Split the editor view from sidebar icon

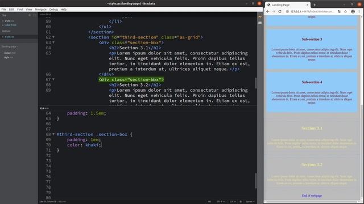pyautogui.click(x=35, y=15)
